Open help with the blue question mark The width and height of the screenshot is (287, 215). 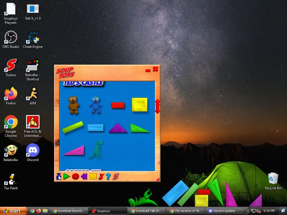click(108, 177)
